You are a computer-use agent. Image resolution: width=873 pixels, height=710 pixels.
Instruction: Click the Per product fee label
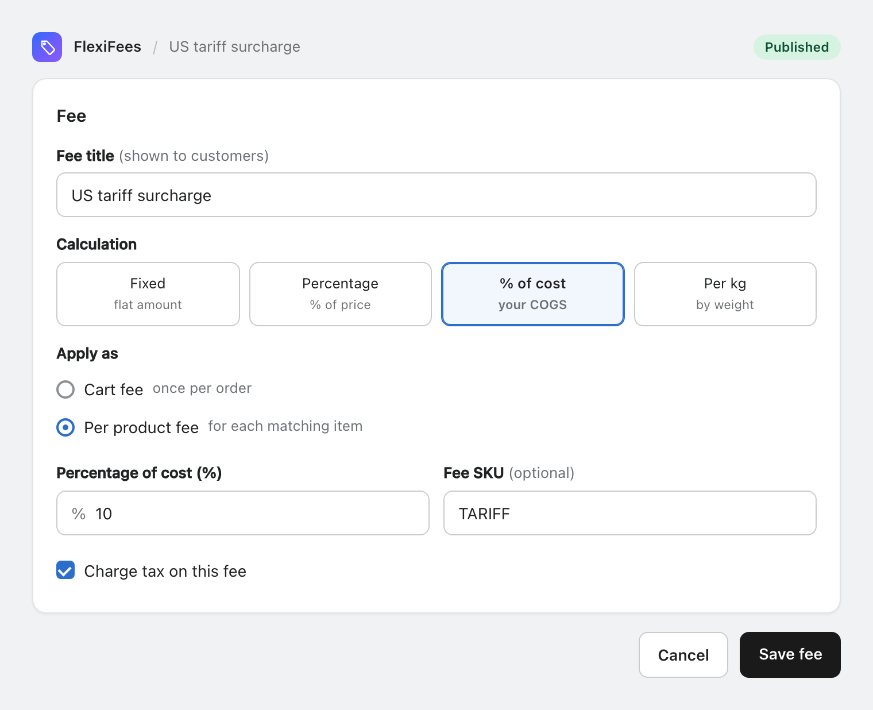coord(141,427)
